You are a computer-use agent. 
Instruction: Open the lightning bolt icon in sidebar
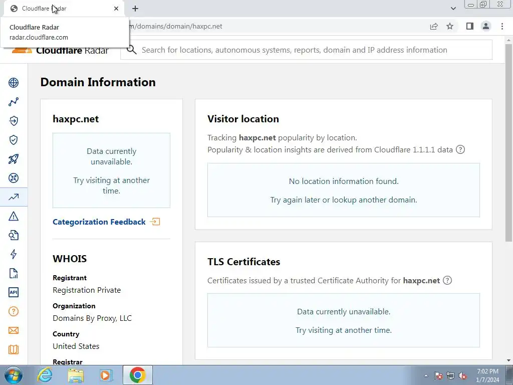tap(14, 254)
